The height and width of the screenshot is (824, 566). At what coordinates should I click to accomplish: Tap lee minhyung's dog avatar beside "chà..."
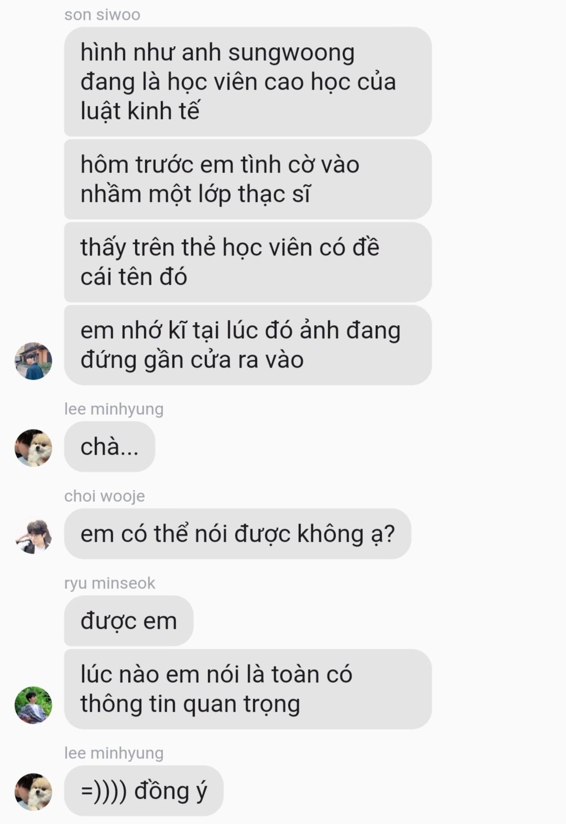click(33, 448)
